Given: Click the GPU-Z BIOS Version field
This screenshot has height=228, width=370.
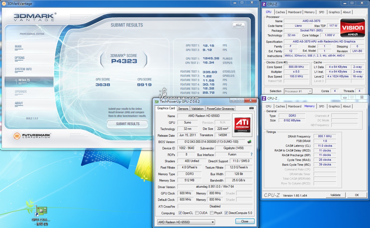Looking at the screenshot, I should tap(211, 142).
